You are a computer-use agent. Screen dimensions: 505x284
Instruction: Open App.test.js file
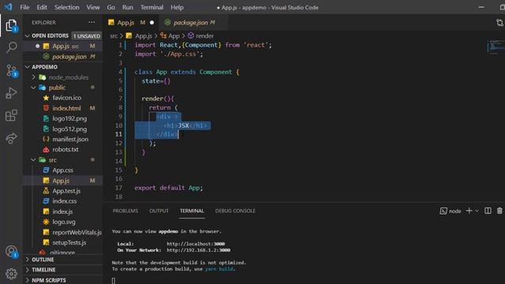pos(63,191)
